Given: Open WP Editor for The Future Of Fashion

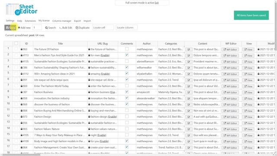Looking at the screenshot, I should [230, 49].
